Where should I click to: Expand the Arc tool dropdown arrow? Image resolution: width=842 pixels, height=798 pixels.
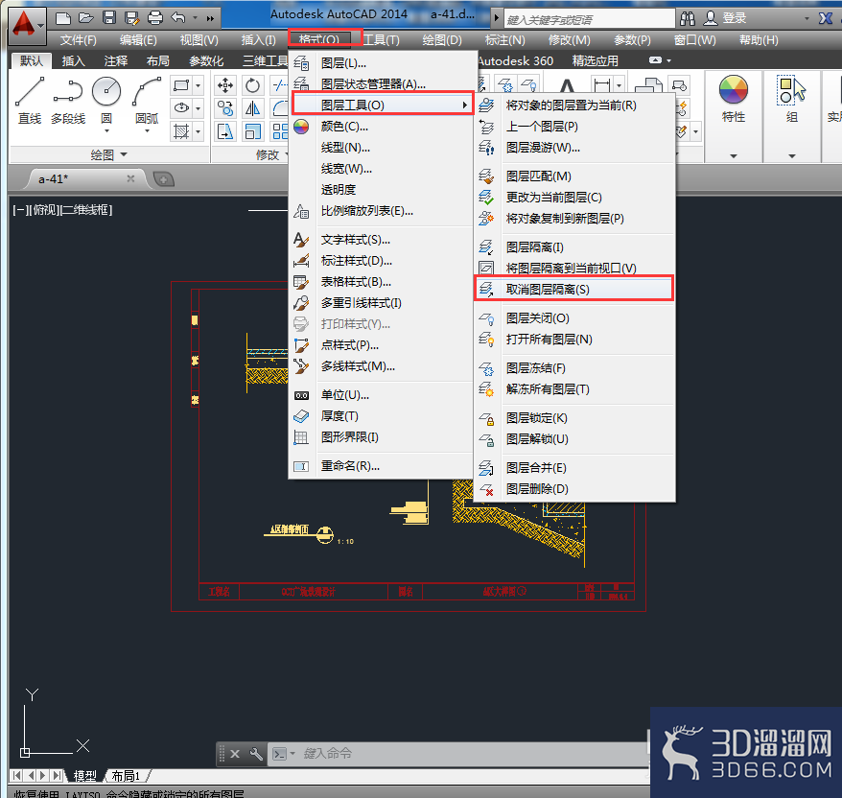(147, 130)
